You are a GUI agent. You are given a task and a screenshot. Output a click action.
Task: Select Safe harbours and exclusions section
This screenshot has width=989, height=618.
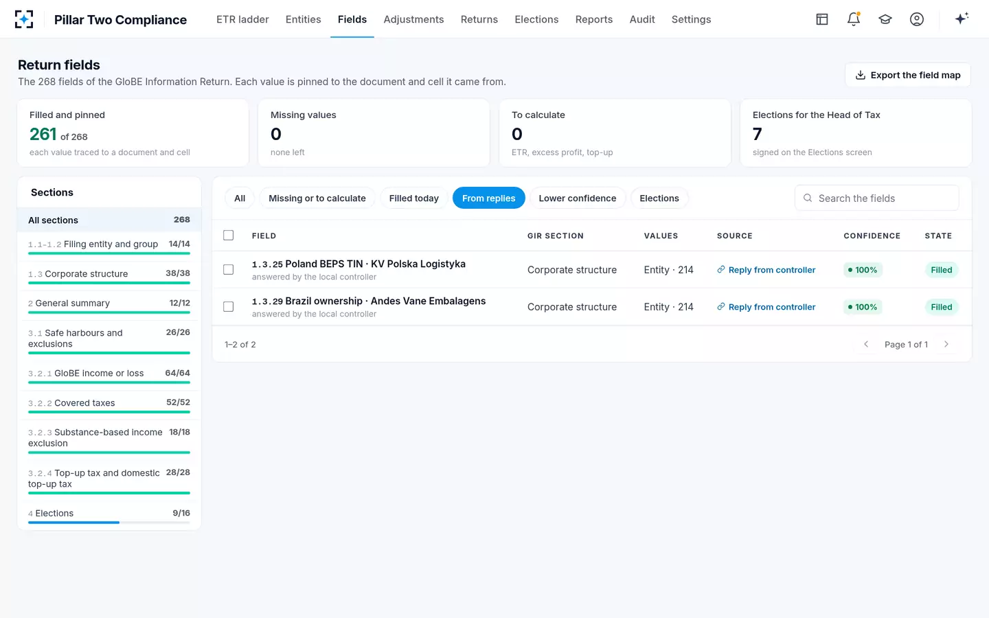[109, 341]
